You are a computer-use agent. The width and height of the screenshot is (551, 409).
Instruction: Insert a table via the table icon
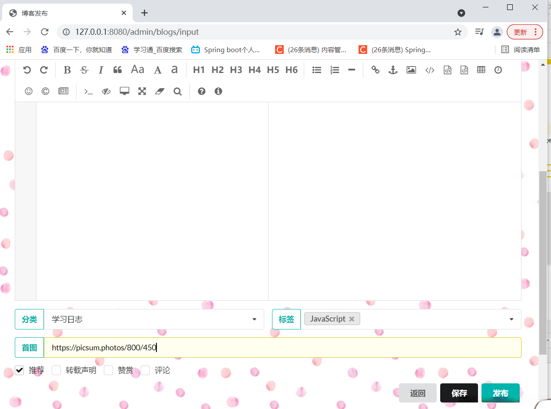coord(481,70)
